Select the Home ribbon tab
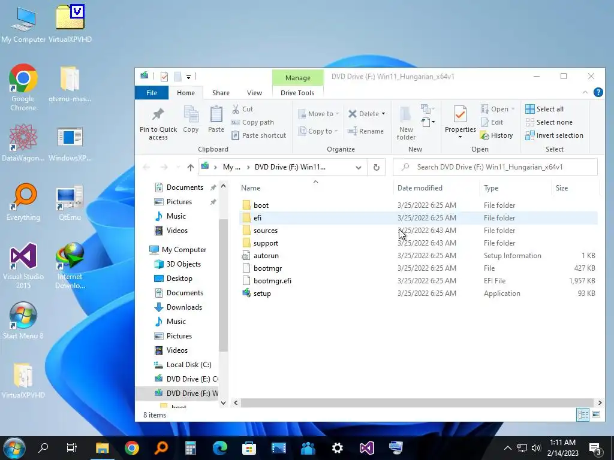 (186, 93)
